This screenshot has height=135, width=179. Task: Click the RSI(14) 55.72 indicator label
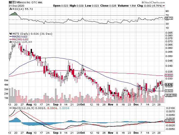point(23,9)
